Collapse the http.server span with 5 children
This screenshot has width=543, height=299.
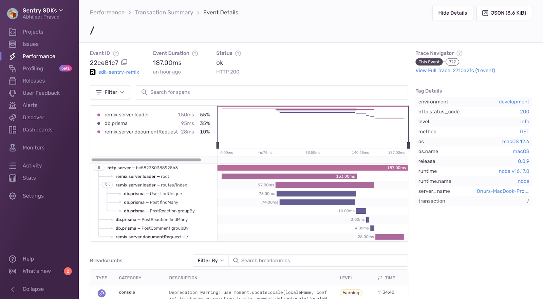click(x=99, y=168)
